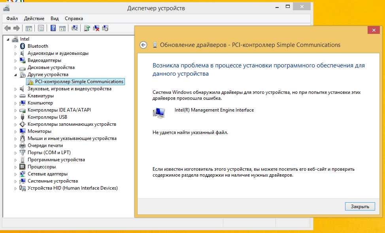Open the Properties toolbar icon
The width and height of the screenshot is (385, 233).
41,28
